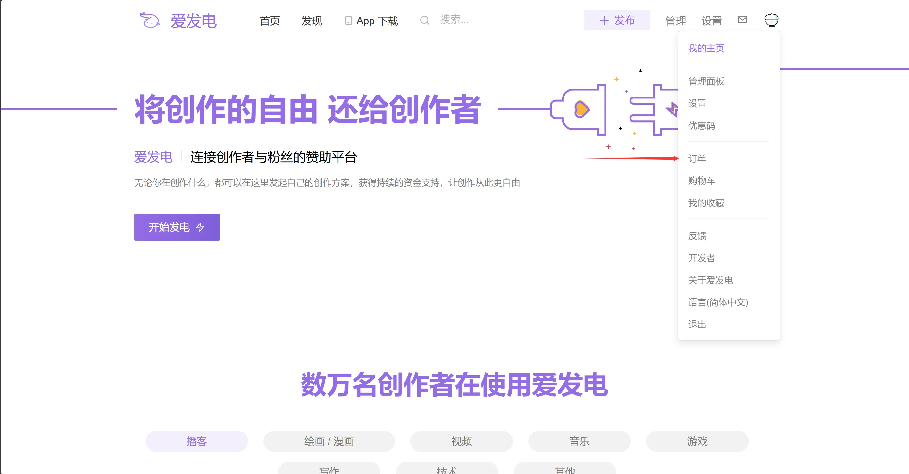Open 我的收藏 in the dropdown menu

click(x=706, y=203)
